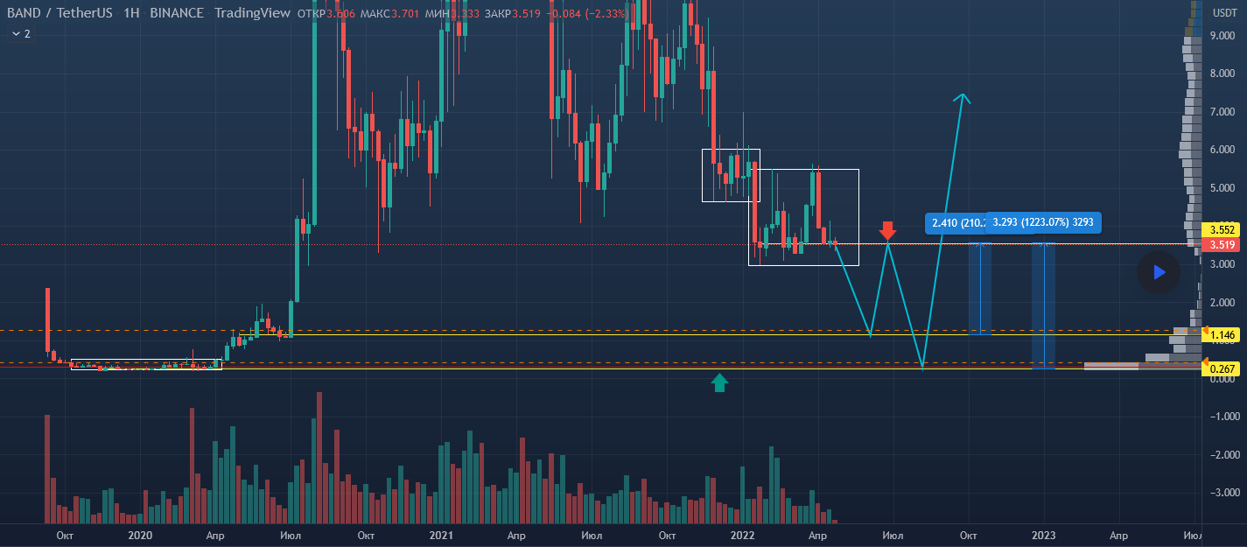Click the 2021 label on time axis
The width and height of the screenshot is (1247, 547).
[x=441, y=534]
